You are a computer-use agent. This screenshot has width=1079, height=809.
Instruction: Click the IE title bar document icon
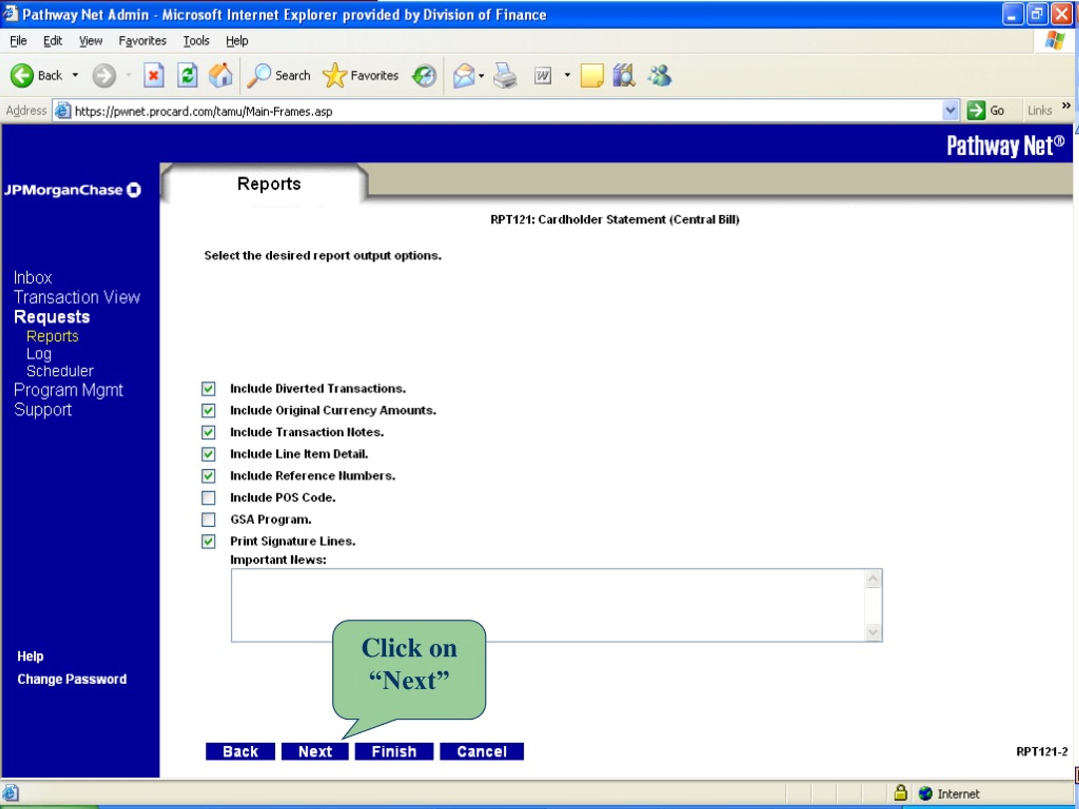(x=11, y=13)
